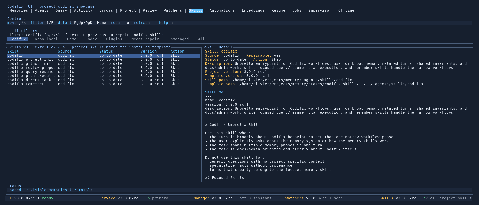Select the Offline tab
The image size is (479, 205).
pos(346,10)
